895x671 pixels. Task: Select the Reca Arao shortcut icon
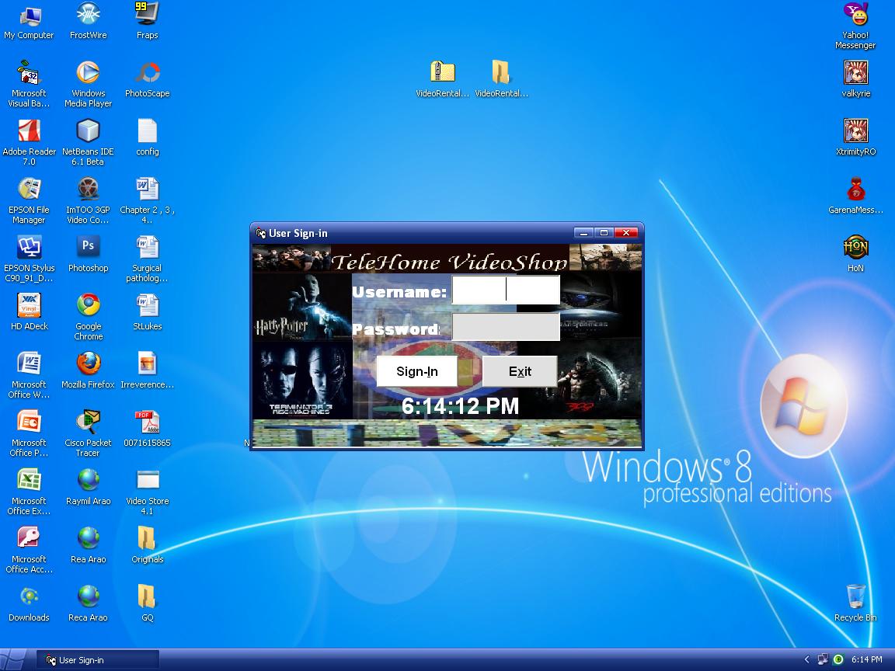[x=88, y=603]
